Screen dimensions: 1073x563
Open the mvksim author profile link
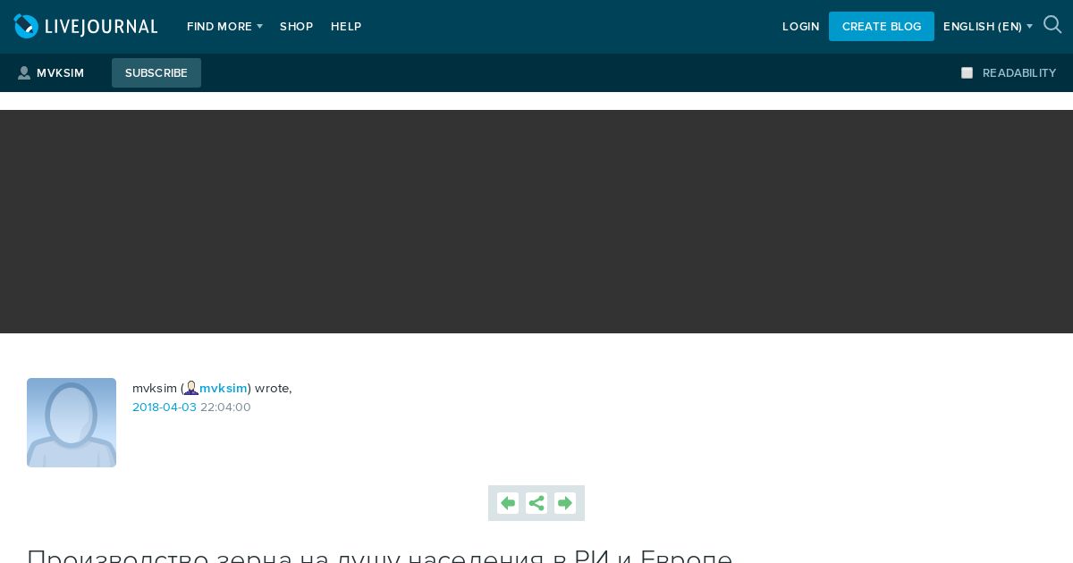click(224, 388)
